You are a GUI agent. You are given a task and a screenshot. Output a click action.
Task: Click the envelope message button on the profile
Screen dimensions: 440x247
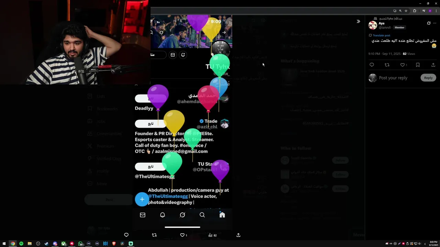tap(173, 55)
